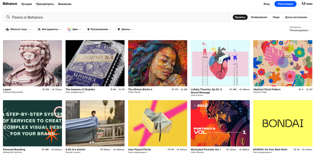Click the schools graduation cap icon
This screenshot has height=155, width=315.
[119, 29]
